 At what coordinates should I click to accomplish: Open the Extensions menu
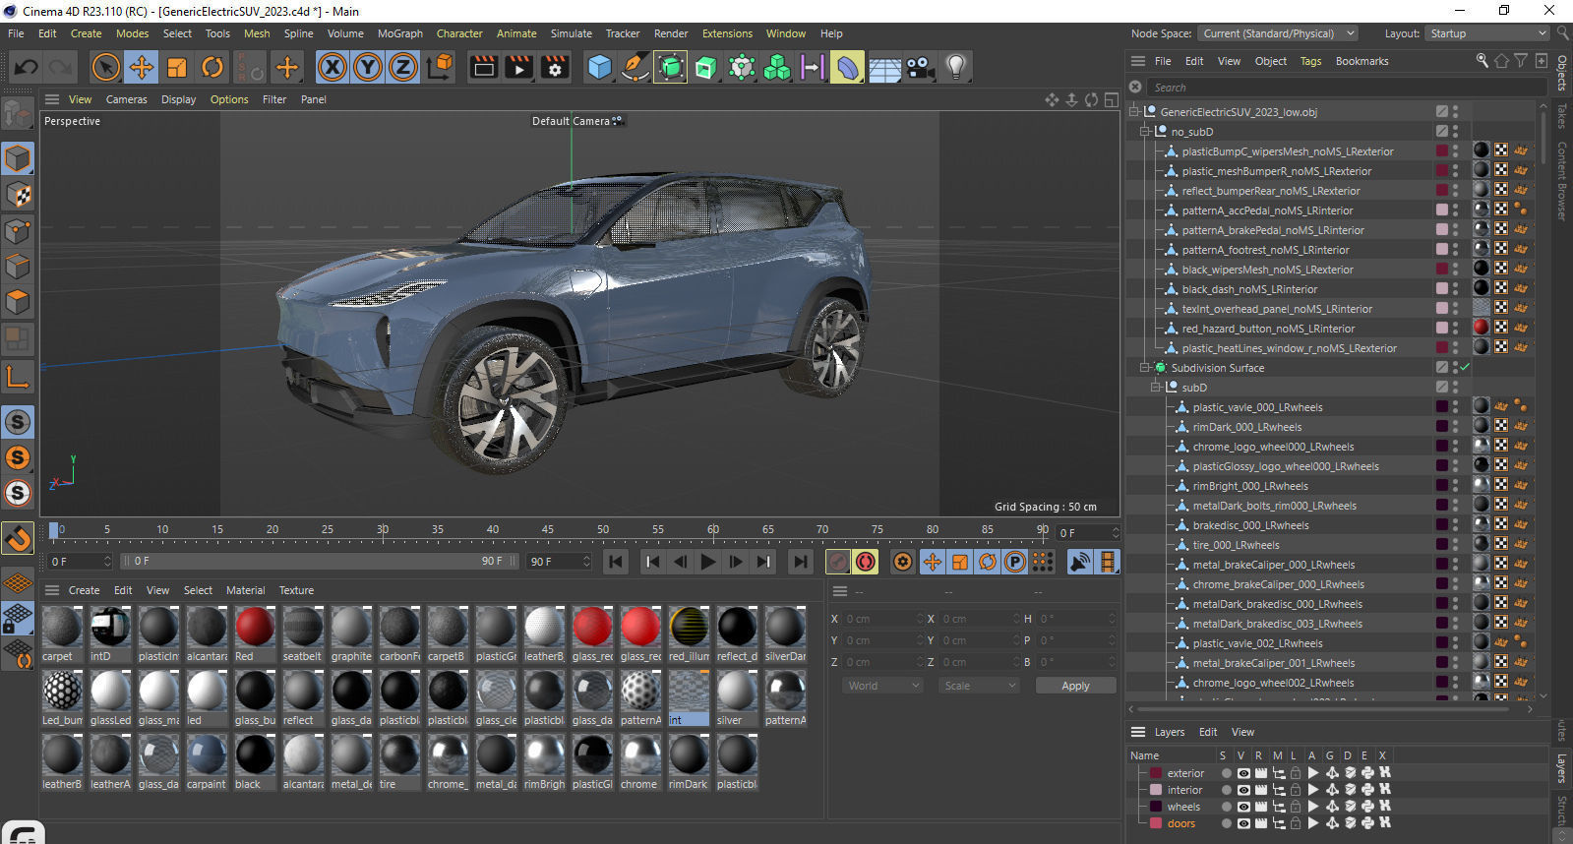(x=727, y=33)
